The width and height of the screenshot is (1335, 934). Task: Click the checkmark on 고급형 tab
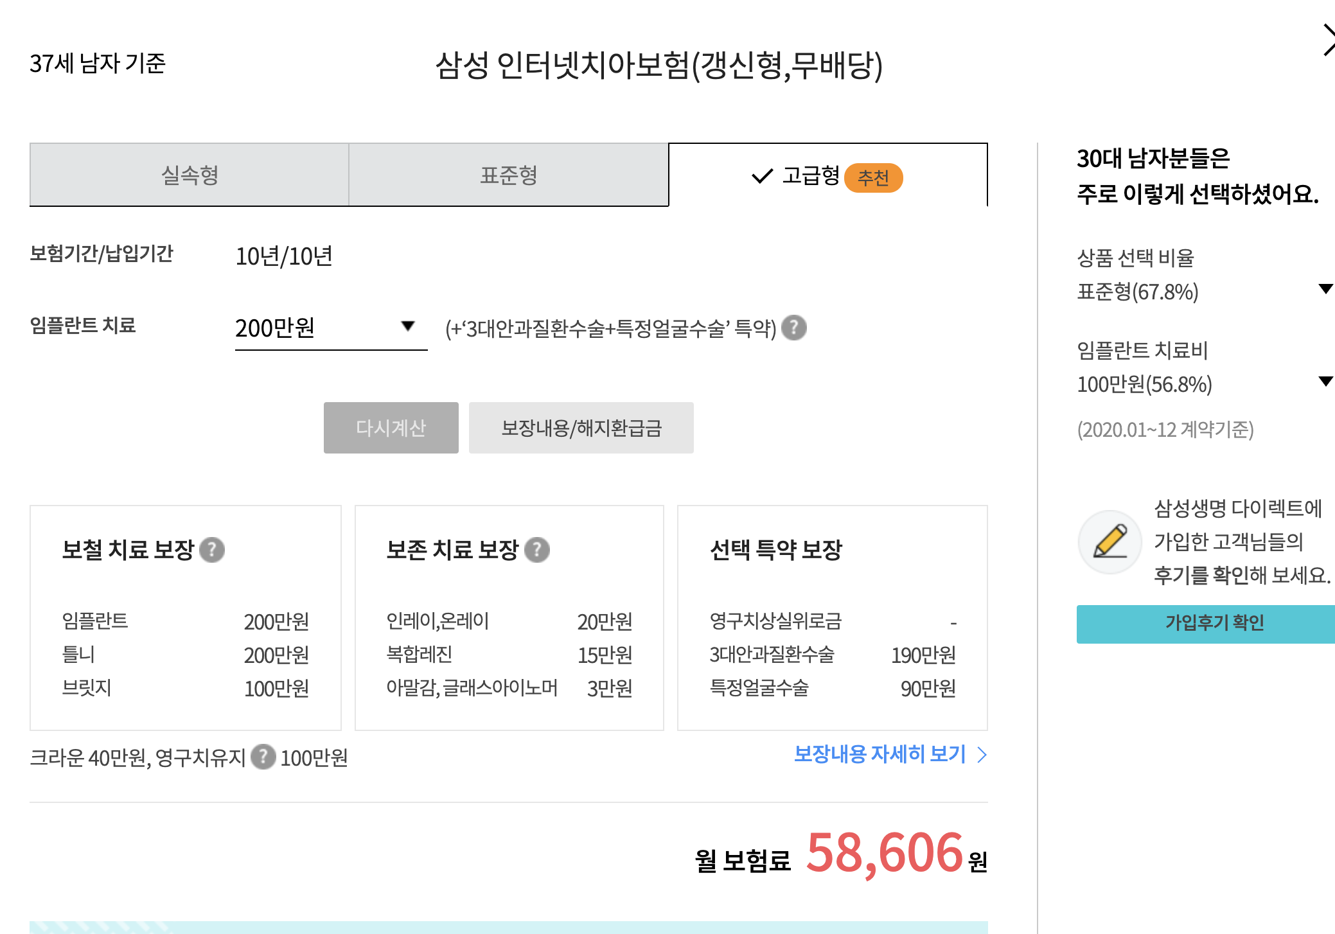[762, 176]
